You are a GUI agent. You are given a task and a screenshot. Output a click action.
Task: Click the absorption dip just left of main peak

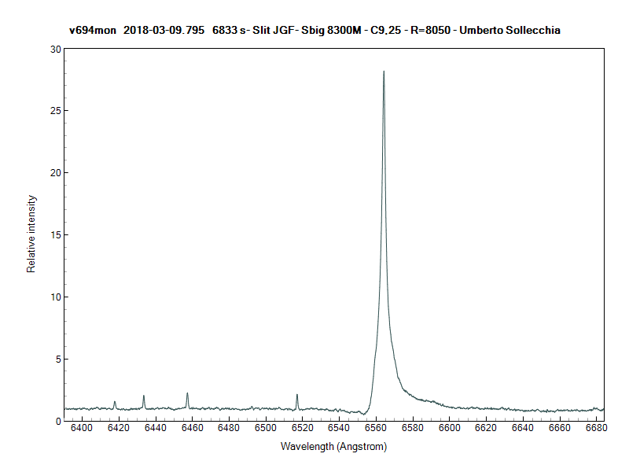pos(363,413)
